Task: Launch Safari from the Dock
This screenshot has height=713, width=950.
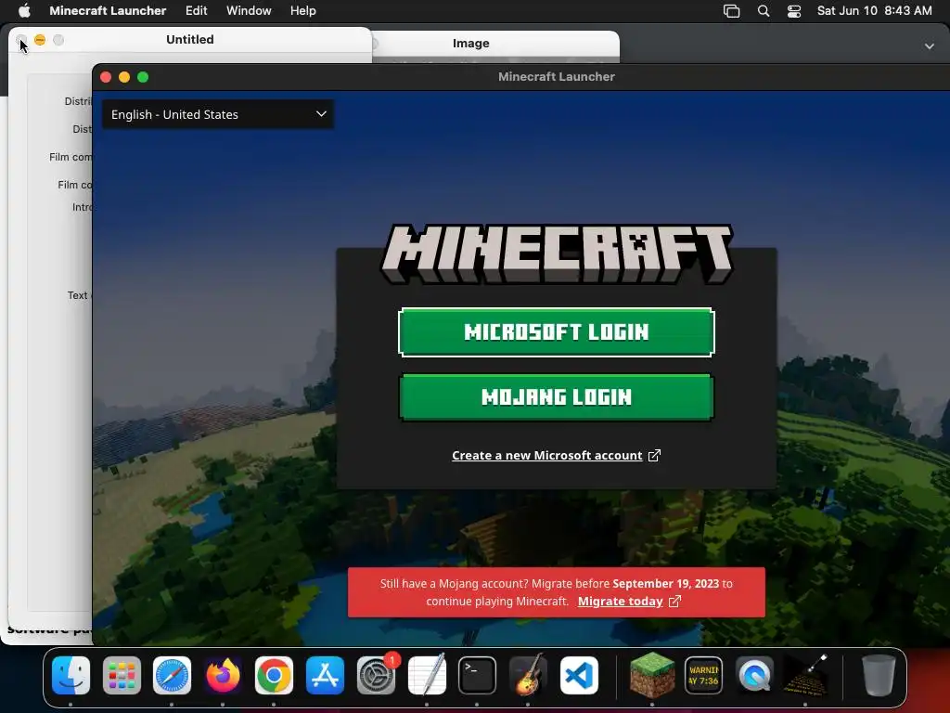Action: [x=172, y=675]
